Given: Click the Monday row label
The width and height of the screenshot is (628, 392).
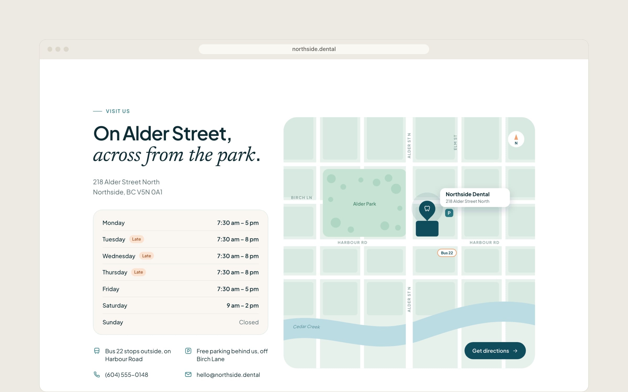Looking at the screenshot, I should [x=114, y=223].
